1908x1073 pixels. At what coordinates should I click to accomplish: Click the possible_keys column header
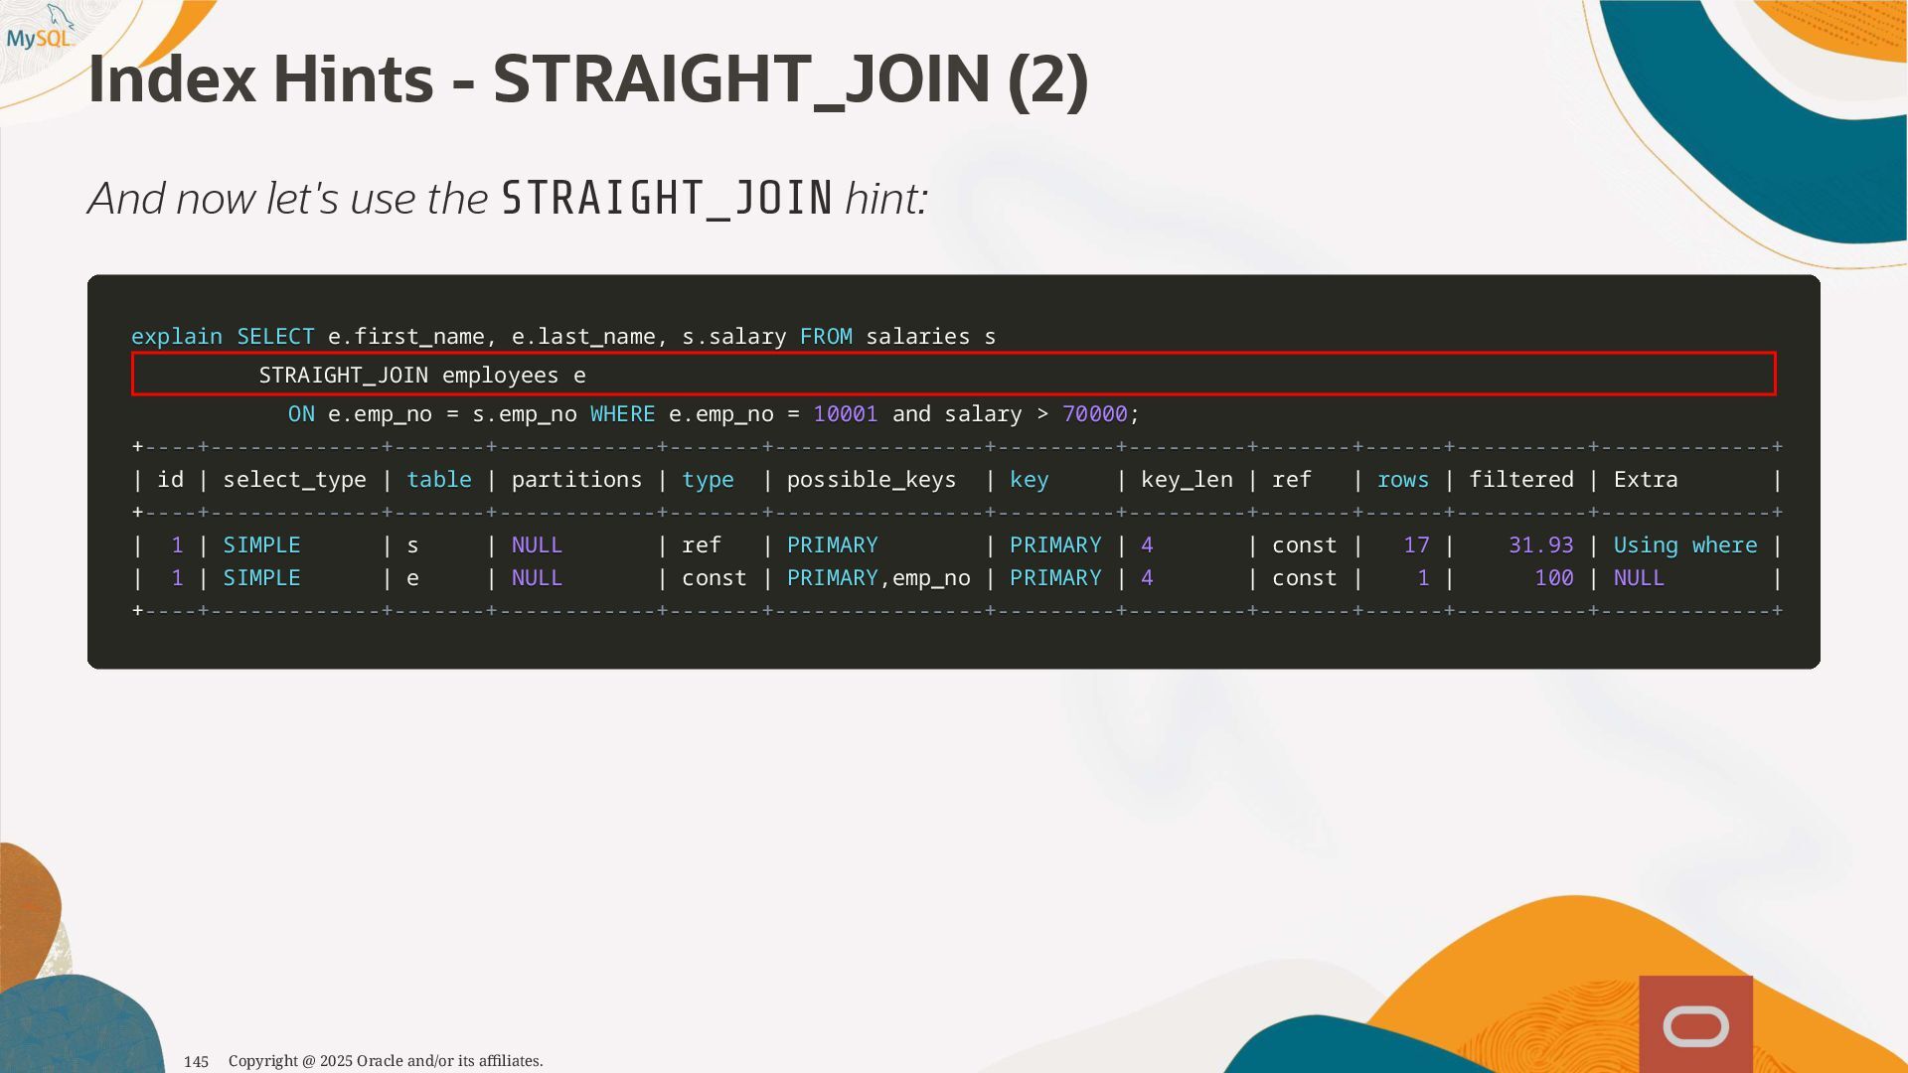click(x=871, y=480)
